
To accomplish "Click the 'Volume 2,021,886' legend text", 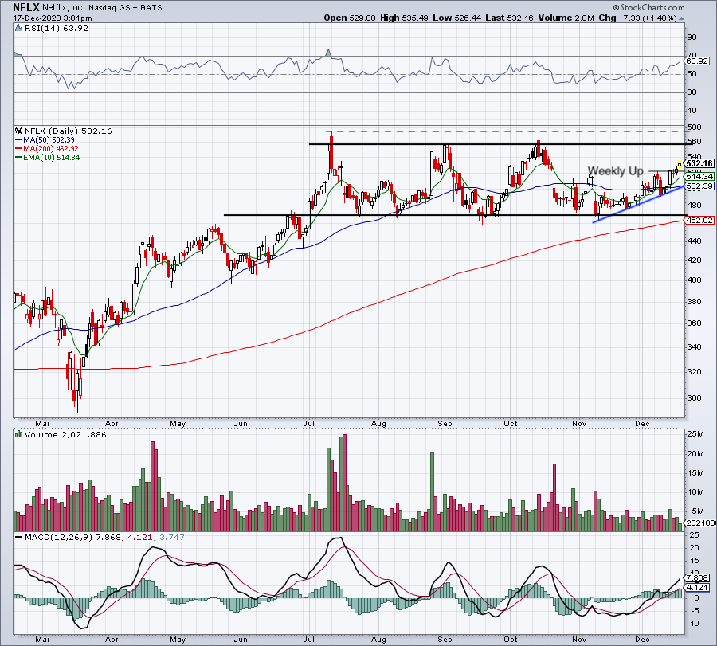I will coord(65,434).
